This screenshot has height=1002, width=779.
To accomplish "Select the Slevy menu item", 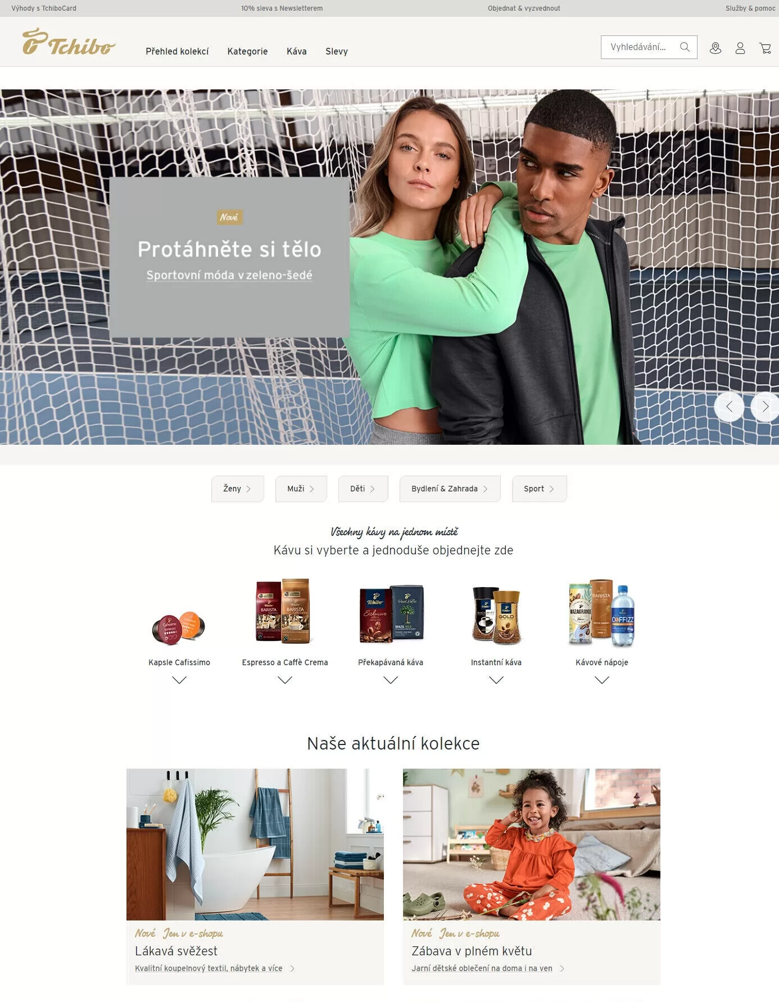I will point(337,51).
